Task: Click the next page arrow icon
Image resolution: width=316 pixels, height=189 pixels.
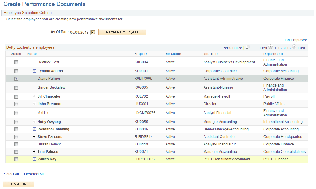Action: [x=294, y=47]
